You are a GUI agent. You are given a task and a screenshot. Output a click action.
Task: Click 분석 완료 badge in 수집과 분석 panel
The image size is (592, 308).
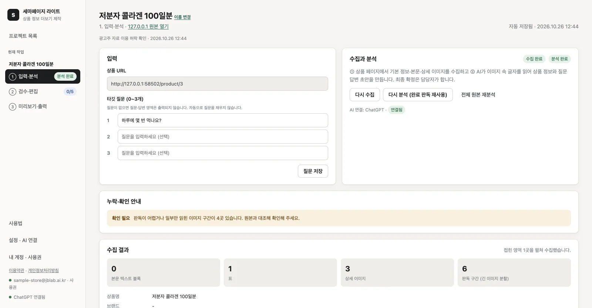(x=559, y=59)
